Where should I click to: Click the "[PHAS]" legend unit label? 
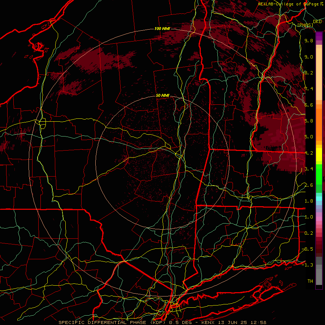pyautogui.click(x=305, y=25)
